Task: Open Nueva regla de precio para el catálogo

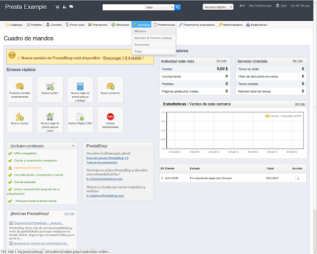Action: point(80,89)
